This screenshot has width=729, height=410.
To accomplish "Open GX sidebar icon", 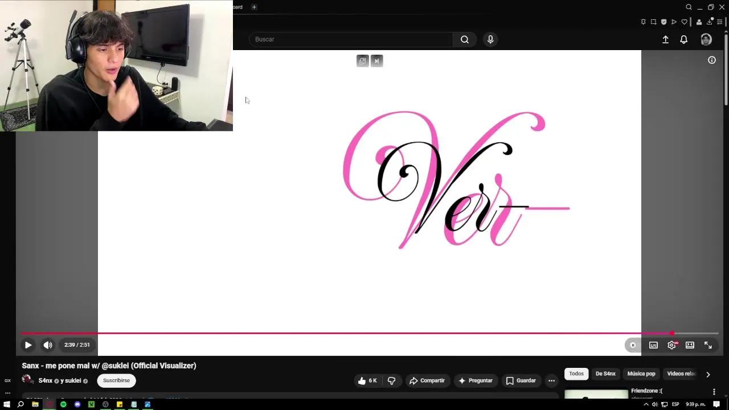I will (x=7, y=380).
